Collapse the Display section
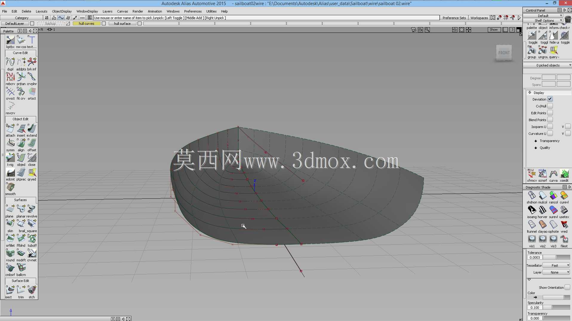Screen dimensions: 572x321 (530, 92)
